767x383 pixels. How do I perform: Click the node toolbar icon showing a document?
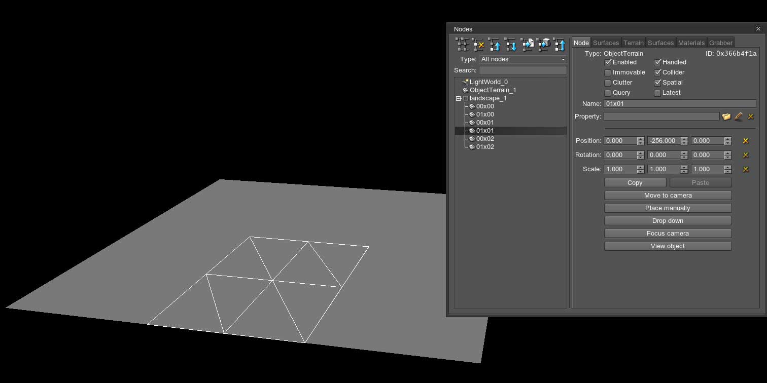pyautogui.click(x=528, y=45)
